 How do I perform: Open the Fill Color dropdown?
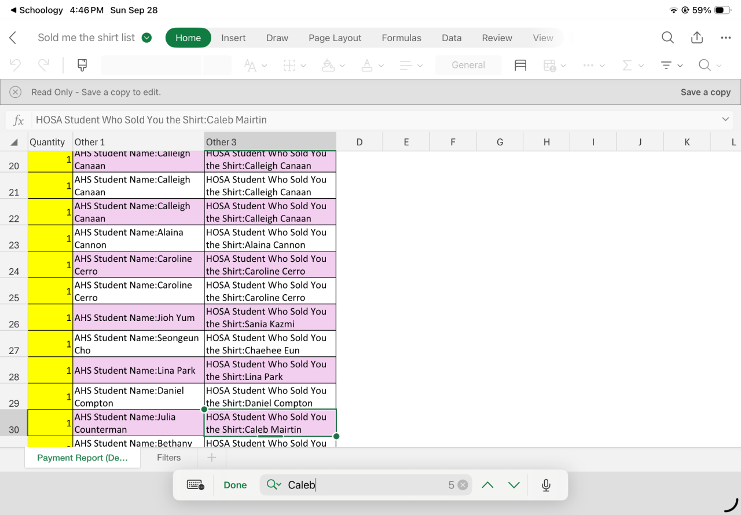point(333,65)
